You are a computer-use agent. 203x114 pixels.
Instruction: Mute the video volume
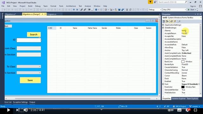(x=25, y=110)
